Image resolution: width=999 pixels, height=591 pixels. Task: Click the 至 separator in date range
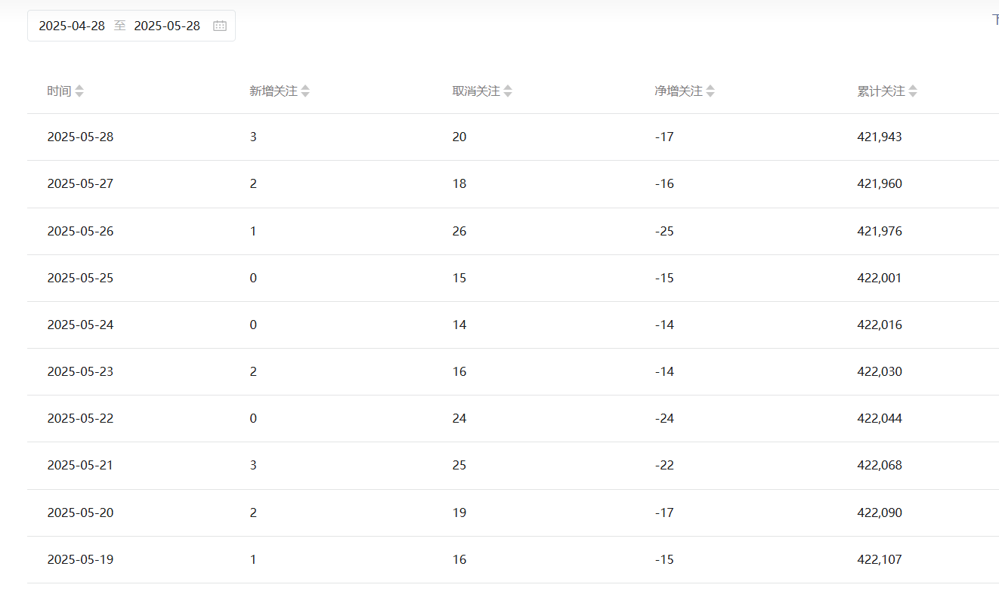click(120, 26)
